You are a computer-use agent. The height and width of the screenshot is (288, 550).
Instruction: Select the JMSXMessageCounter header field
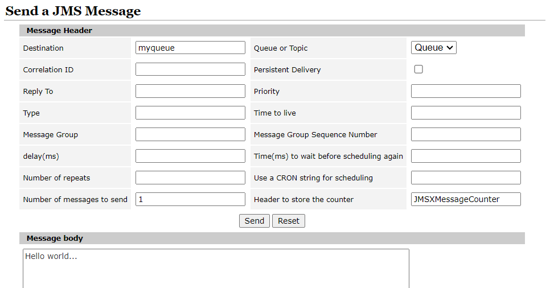click(x=466, y=199)
